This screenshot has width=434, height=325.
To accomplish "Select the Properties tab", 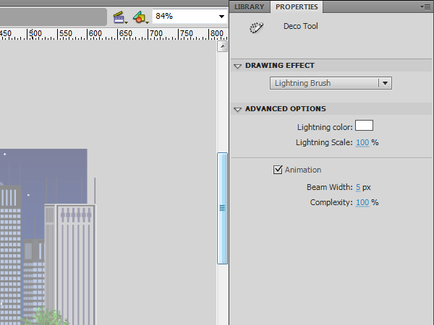I will pos(297,7).
